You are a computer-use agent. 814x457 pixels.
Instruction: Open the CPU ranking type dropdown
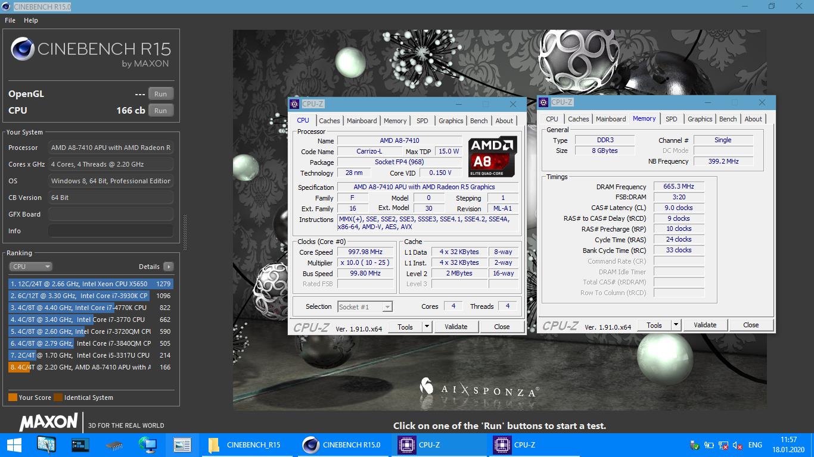pyautogui.click(x=30, y=267)
